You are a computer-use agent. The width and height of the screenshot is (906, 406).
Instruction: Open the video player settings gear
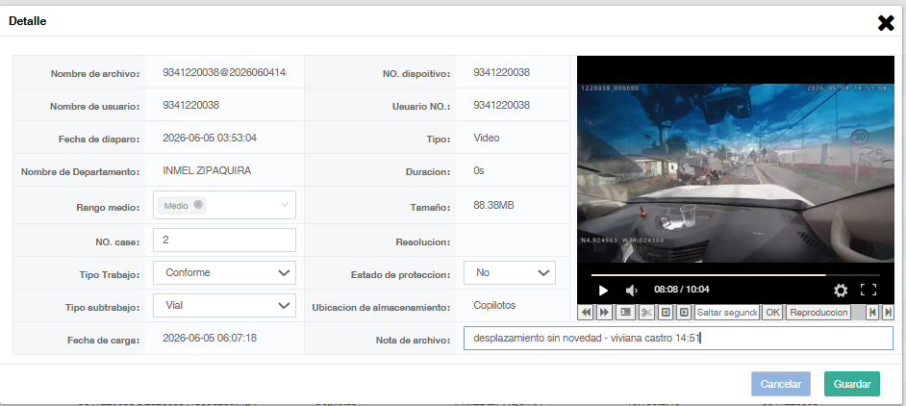point(841,291)
